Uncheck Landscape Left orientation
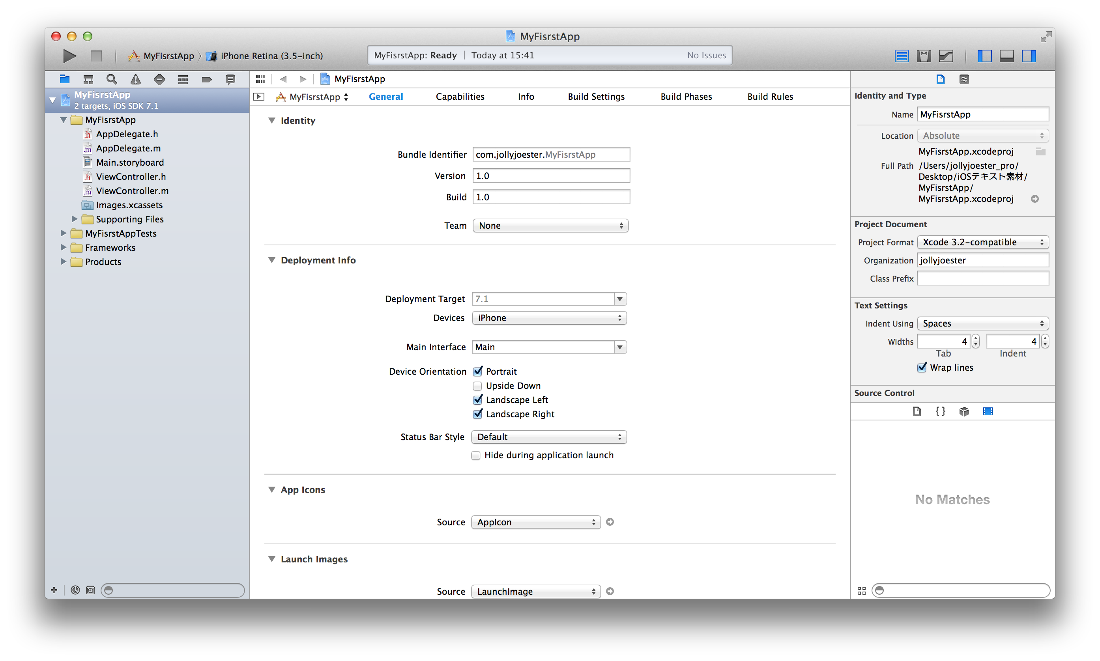This screenshot has width=1100, height=661. coord(477,400)
